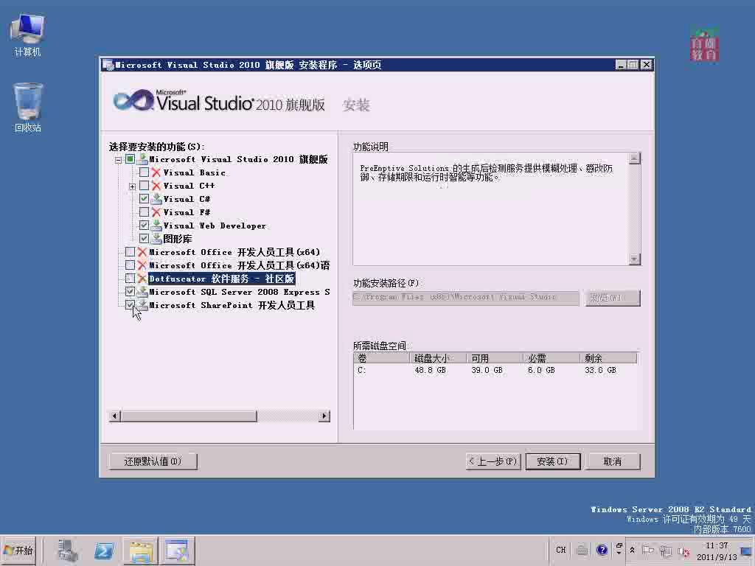Viewport: 755px width, 566px height.
Task: Check the Visual Basic checkbox
Action: pos(144,172)
